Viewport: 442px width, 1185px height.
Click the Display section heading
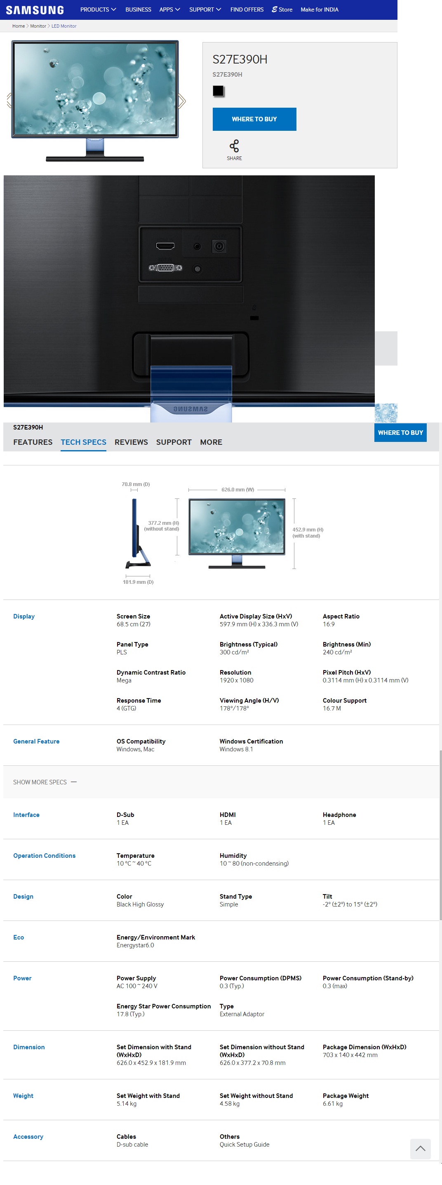coord(24,616)
